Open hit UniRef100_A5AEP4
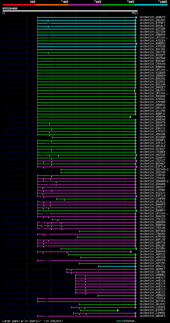The width and height of the screenshot is (170, 323). [153, 117]
